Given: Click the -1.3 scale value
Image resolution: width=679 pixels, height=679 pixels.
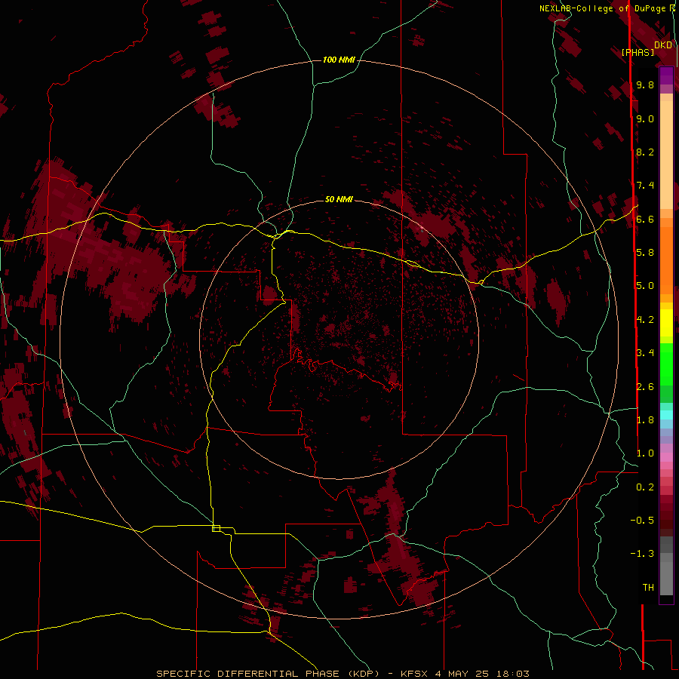Looking at the screenshot, I should point(642,554).
